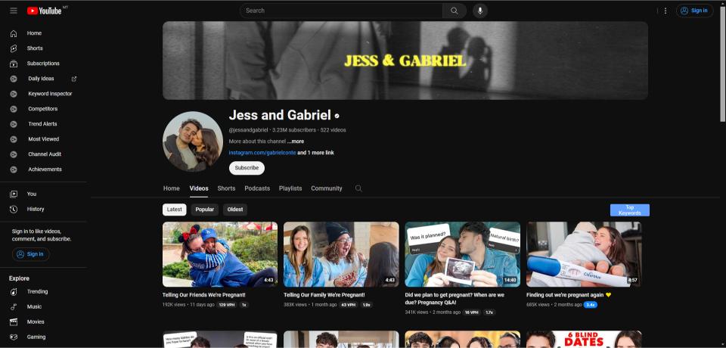This screenshot has height=348, width=726.
Task: Click the channel verified badge
Action: coord(337,116)
